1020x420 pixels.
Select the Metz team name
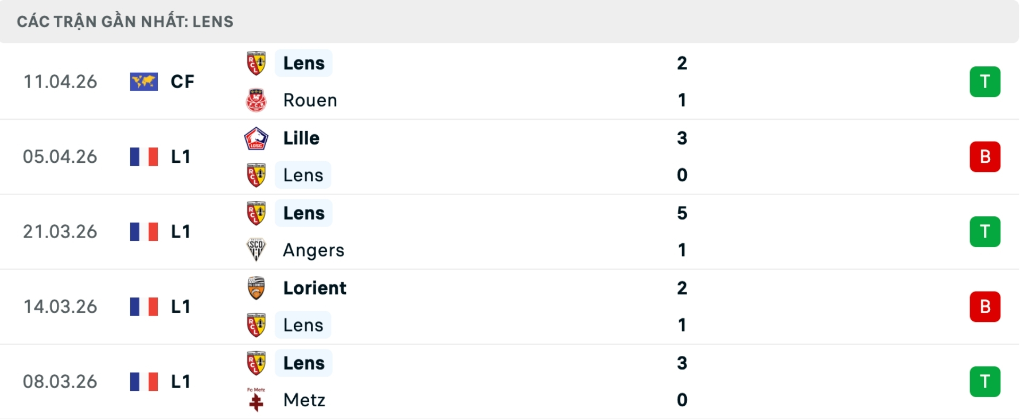(x=304, y=400)
